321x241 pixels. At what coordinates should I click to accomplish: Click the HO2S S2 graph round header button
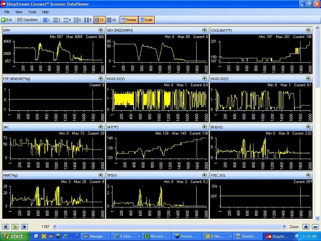click(x=308, y=79)
